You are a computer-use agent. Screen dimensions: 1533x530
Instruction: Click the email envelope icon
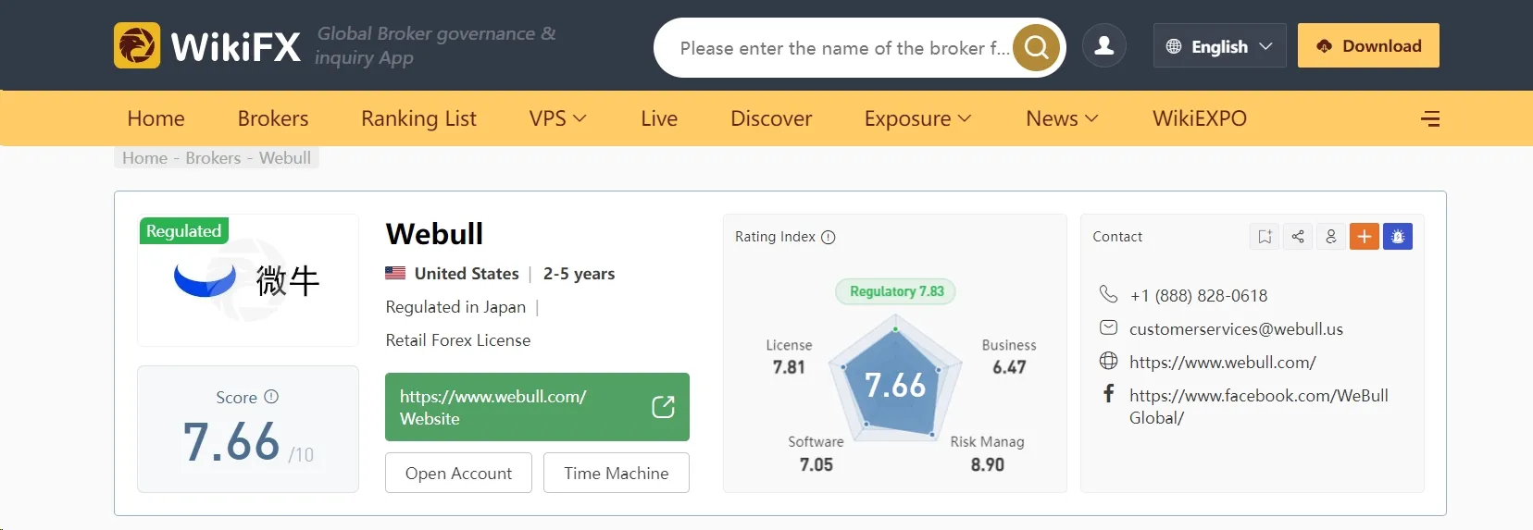pos(1108,327)
